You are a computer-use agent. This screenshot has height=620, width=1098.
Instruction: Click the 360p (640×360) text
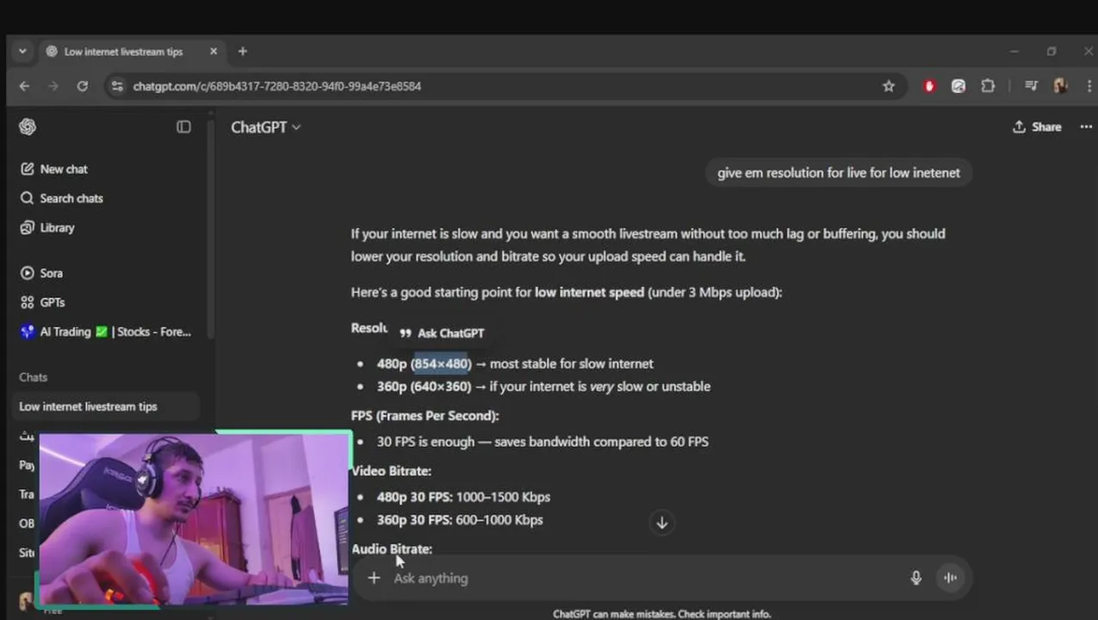point(424,387)
